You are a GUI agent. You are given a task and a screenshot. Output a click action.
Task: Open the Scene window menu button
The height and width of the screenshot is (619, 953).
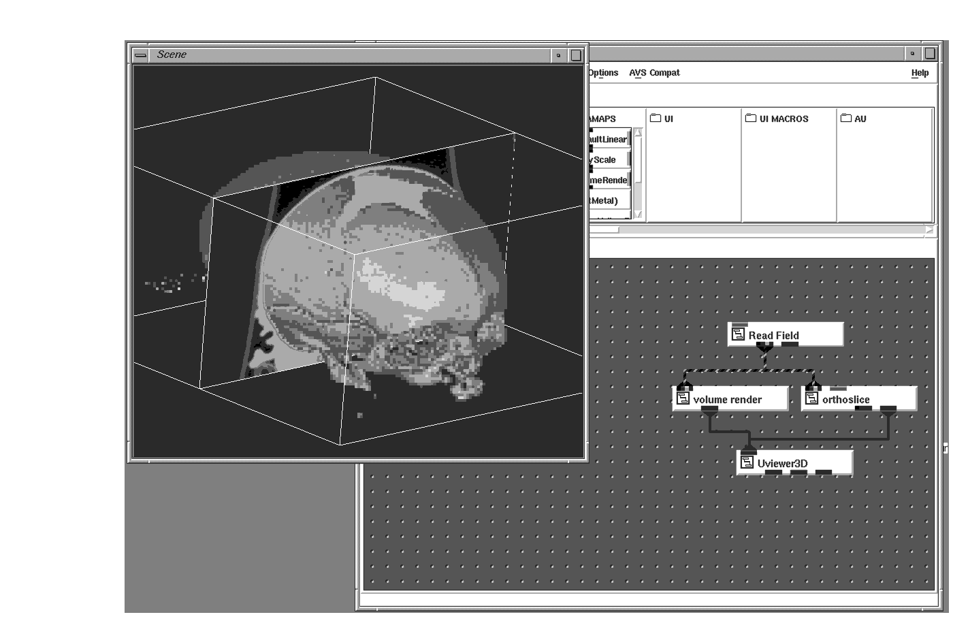click(x=140, y=55)
